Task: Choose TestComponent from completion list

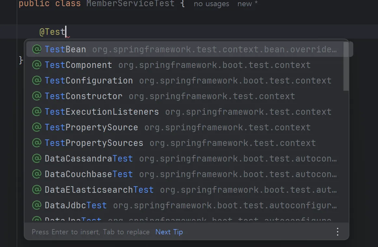Action: click(185, 65)
